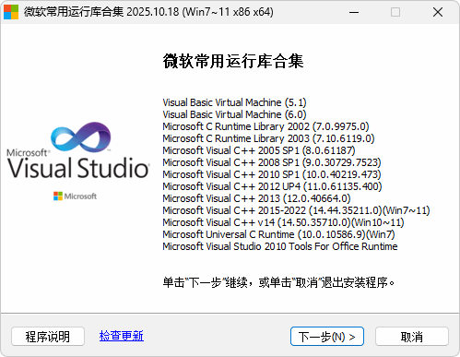Viewport: 460px width, 357px height.
Task: Click Visual Basic Virtual Machine (6.0) line
Action: tap(234, 114)
